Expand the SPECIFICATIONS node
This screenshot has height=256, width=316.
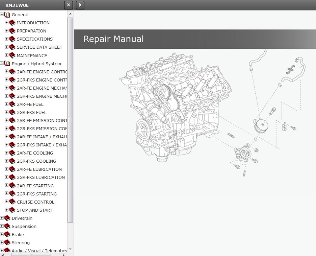pyautogui.click(x=6, y=39)
